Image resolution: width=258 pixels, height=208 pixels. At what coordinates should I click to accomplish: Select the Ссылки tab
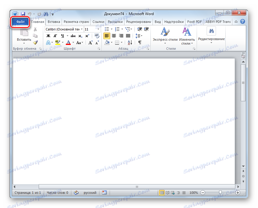tap(98, 22)
